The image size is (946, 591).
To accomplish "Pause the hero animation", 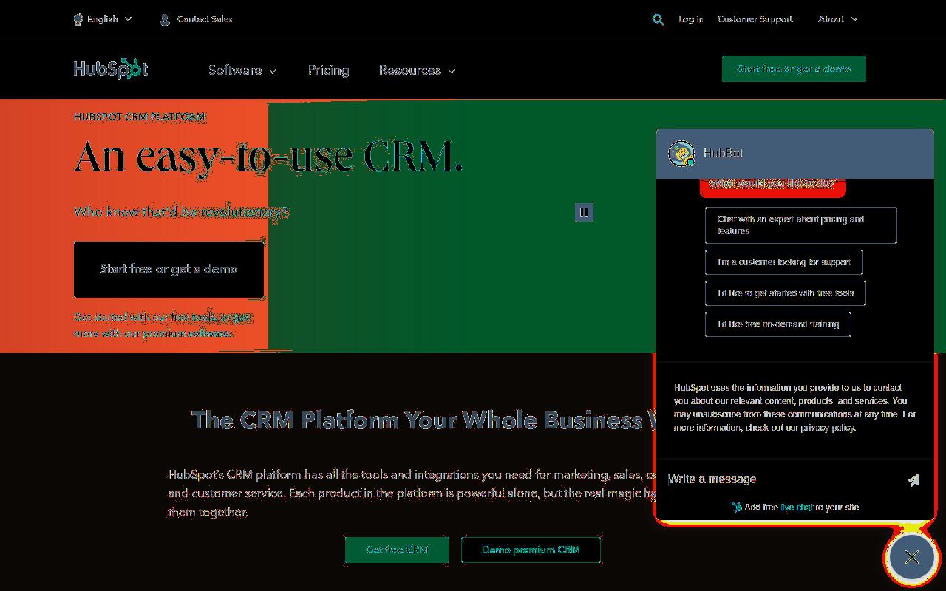I will 584,213.
